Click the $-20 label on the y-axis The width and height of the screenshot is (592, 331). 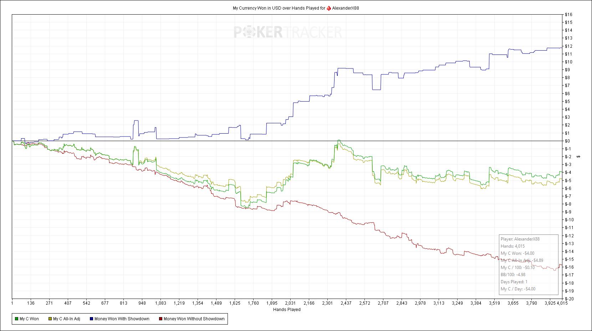[569, 299]
